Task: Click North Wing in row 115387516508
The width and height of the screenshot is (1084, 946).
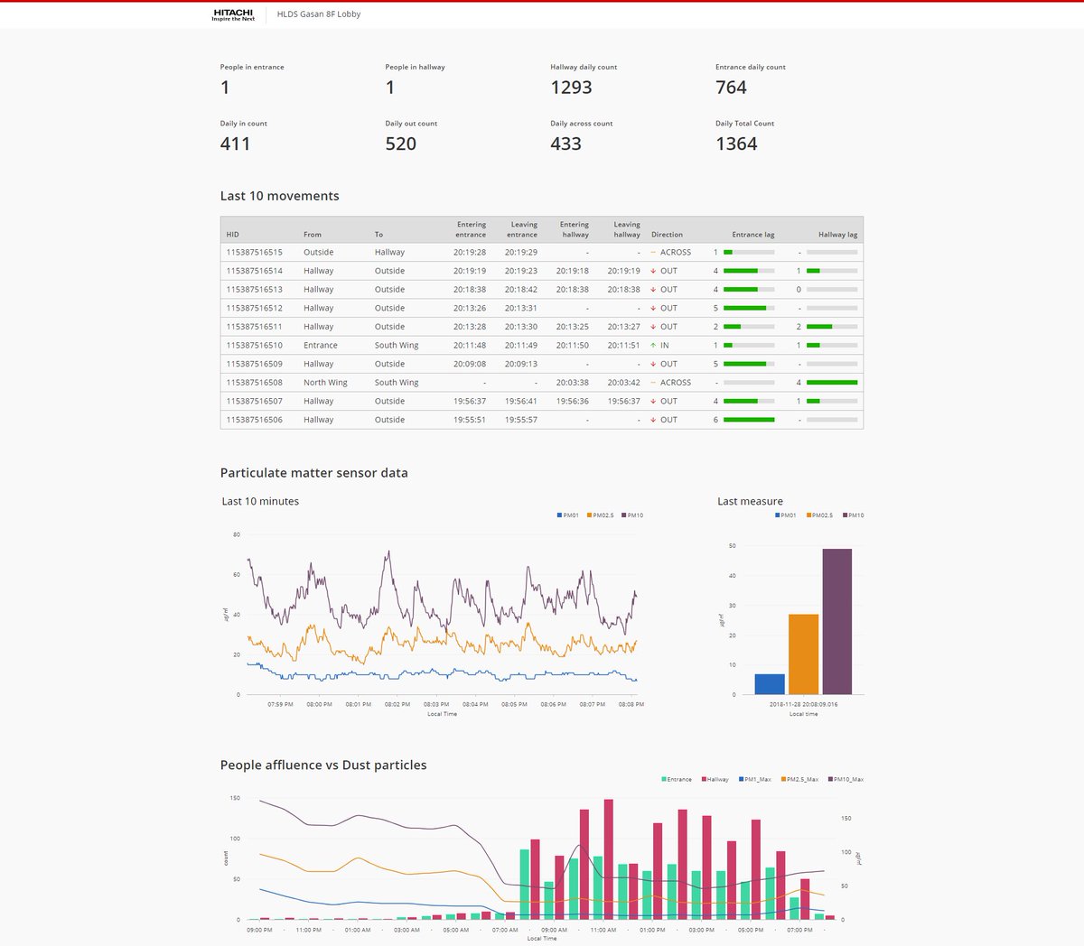Action: [325, 383]
